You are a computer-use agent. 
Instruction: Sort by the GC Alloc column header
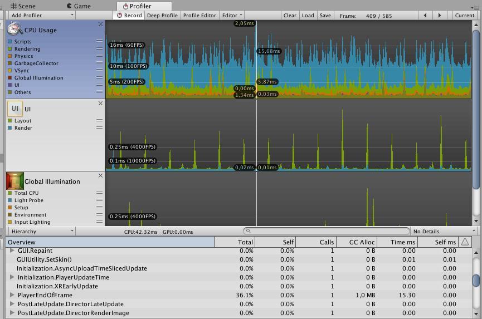coord(357,242)
